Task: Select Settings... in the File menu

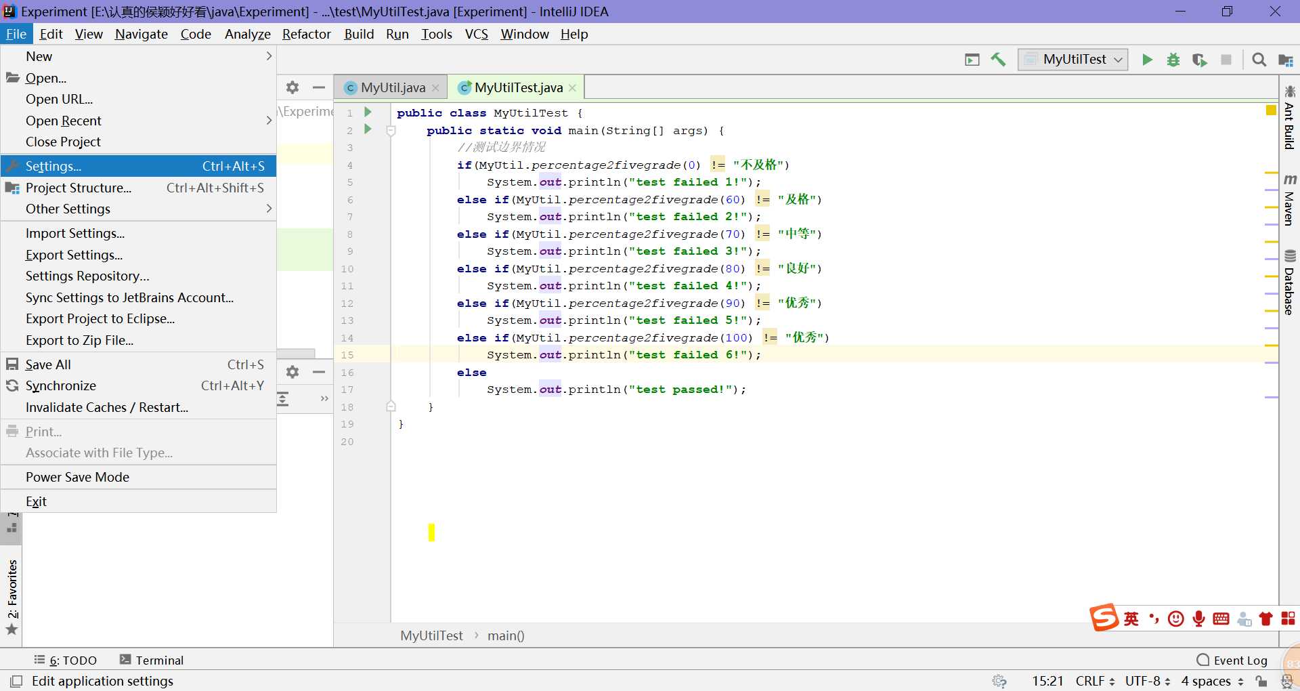Action: click(x=138, y=166)
